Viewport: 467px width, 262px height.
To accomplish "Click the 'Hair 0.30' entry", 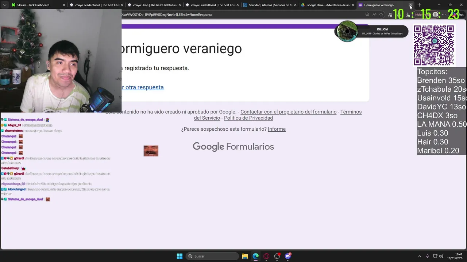I will [432, 142].
